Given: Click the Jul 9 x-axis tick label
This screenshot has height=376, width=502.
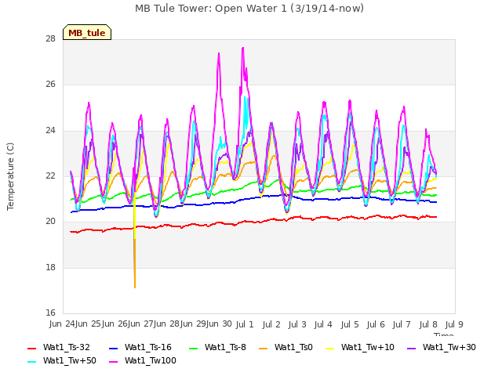Looking at the screenshot, I should 454,324.
